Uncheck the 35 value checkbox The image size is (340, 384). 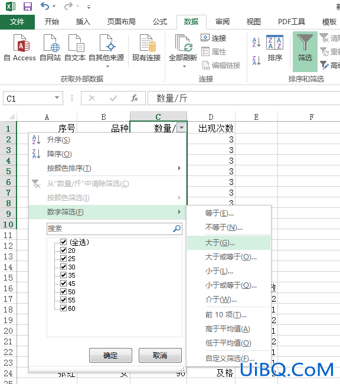point(63,275)
